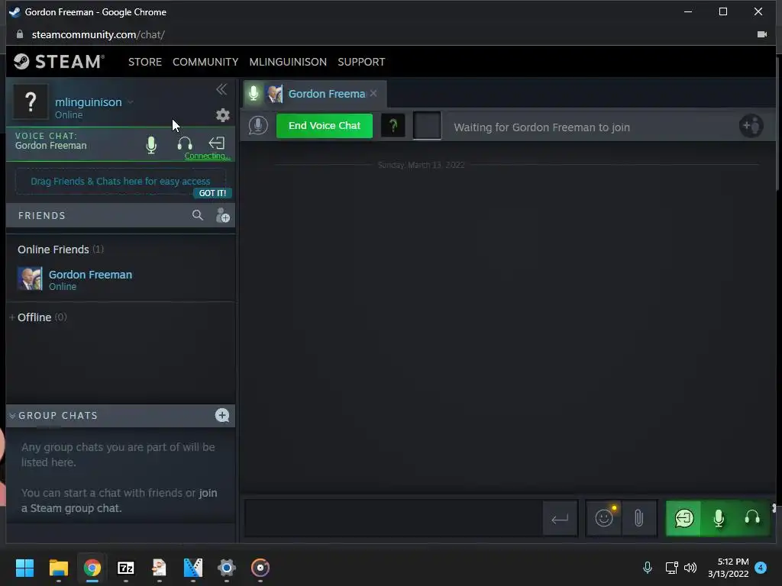Open the COMMUNITY menu
This screenshot has height=586, width=782.
(205, 62)
